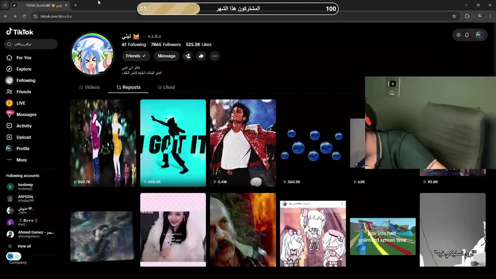Open the LIVE section

point(21,103)
